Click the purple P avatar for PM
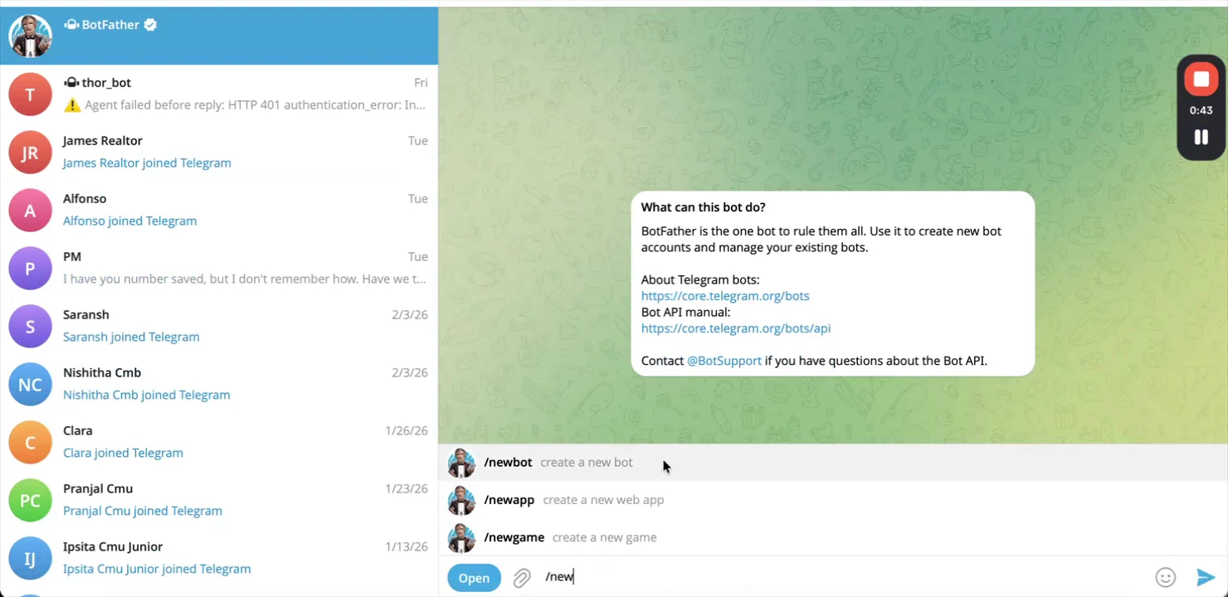This screenshot has width=1228, height=597. tap(30, 268)
